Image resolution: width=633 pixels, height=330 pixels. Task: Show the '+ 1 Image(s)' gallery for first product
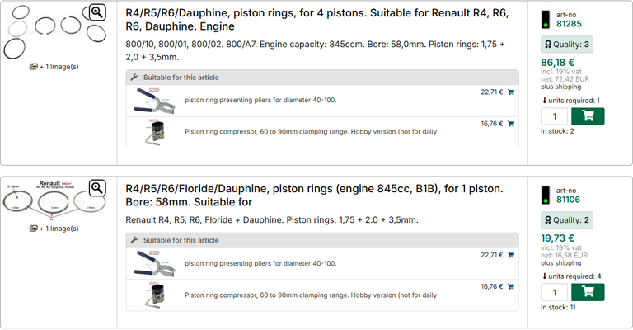tap(54, 67)
